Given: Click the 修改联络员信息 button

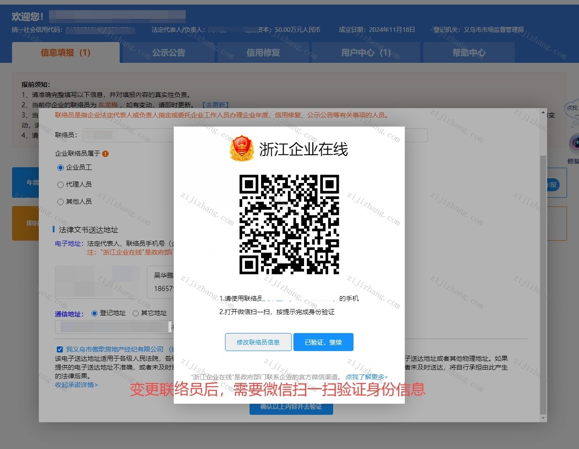Looking at the screenshot, I should [x=258, y=342].
